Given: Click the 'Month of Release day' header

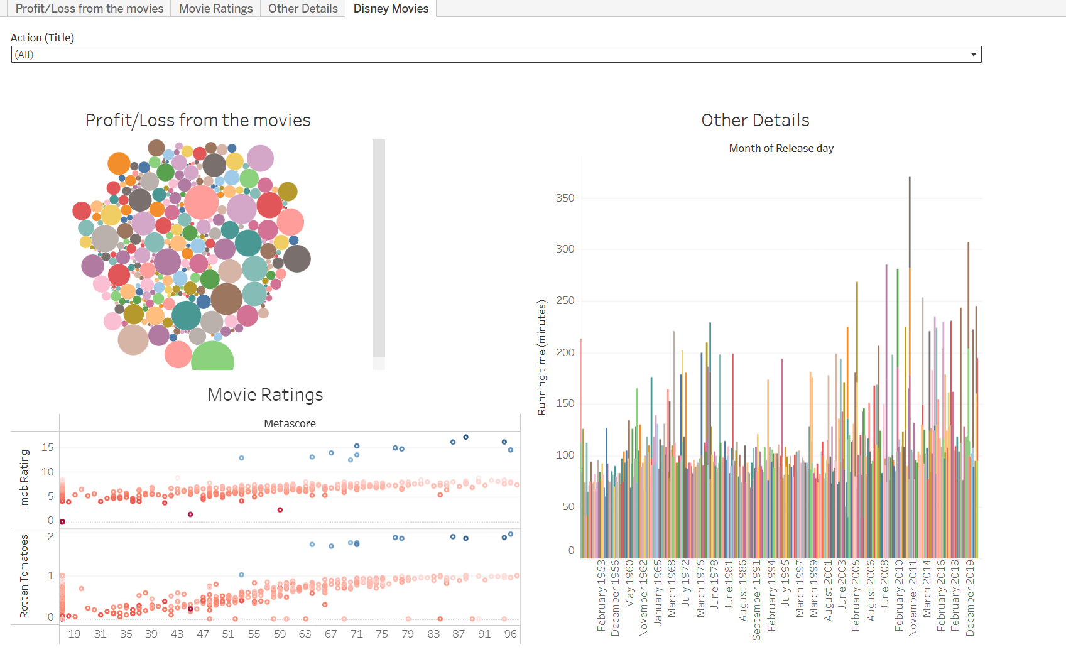Looking at the screenshot, I should click(781, 148).
